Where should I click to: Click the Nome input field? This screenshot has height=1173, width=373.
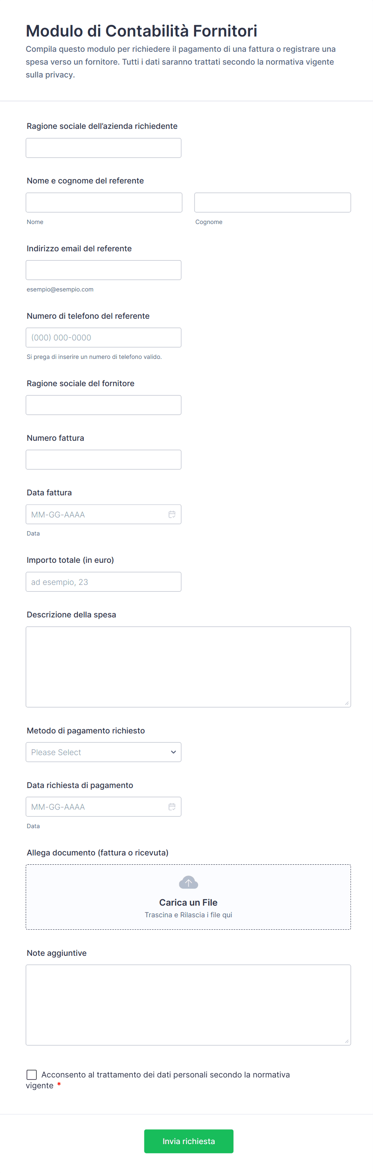pos(104,203)
